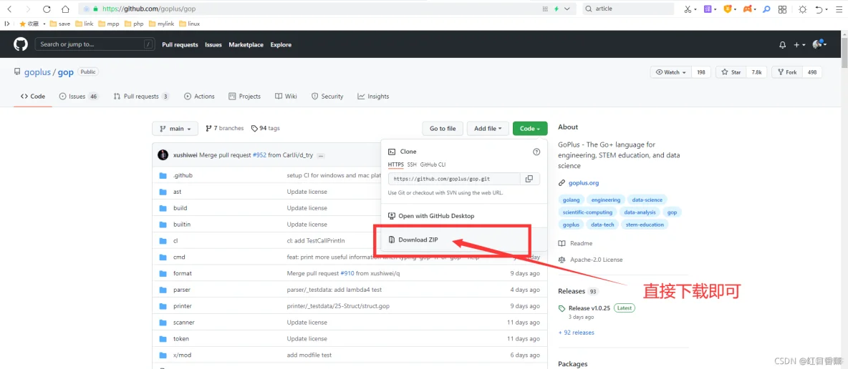Click the purple translate extension icon

point(708,9)
